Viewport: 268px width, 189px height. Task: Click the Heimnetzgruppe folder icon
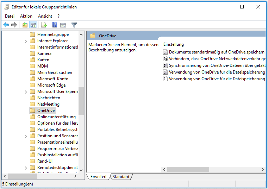coord(32,34)
